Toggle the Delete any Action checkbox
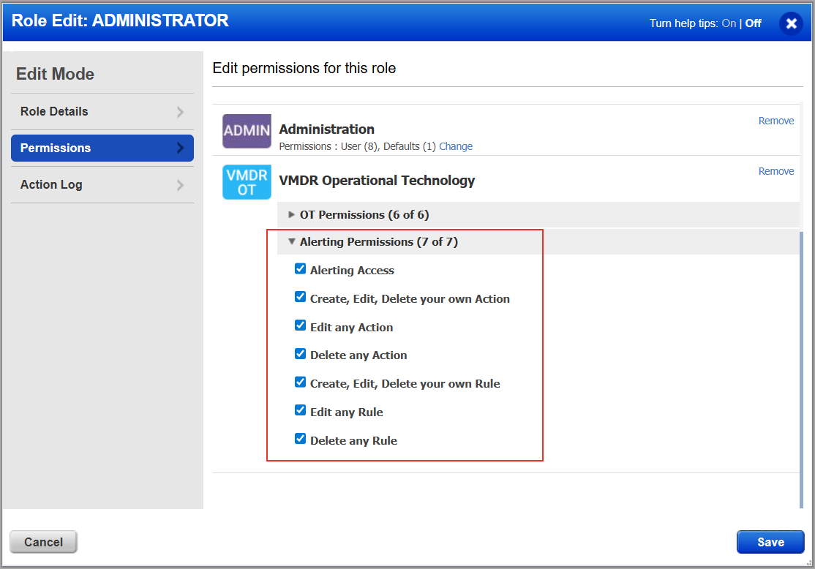This screenshot has width=815, height=569. point(300,354)
